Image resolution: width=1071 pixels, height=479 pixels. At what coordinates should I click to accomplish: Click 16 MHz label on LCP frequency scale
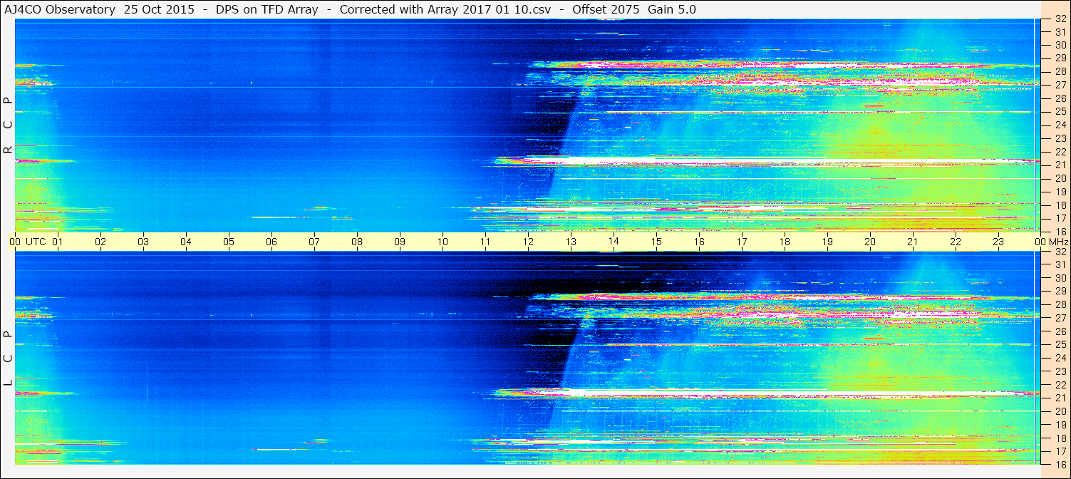[x=1060, y=464]
